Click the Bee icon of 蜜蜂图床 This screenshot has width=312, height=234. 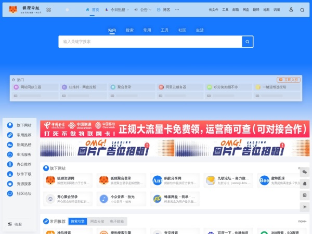(x=264, y=180)
